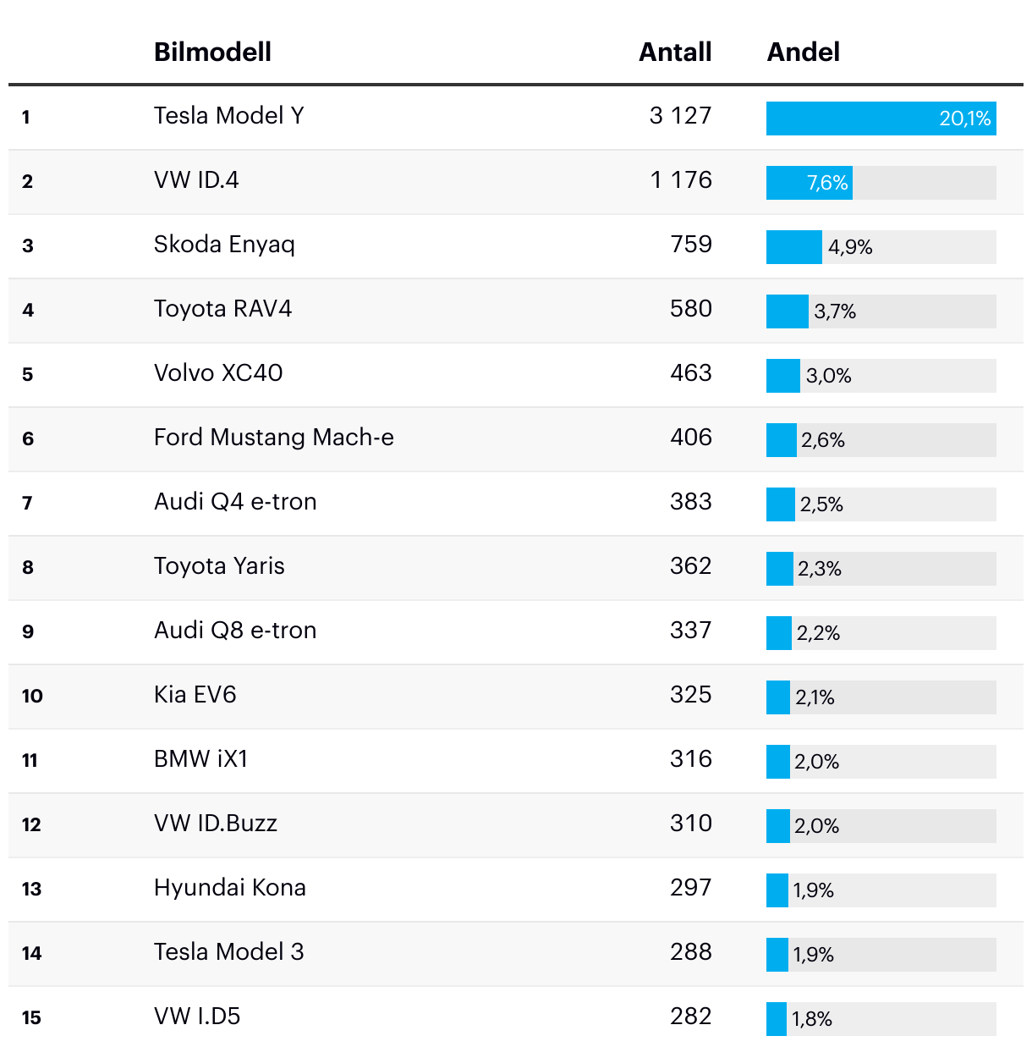The width and height of the screenshot is (1032, 1058).
Task: Click the Tesla Model 3 share bar
Action: point(777,955)
